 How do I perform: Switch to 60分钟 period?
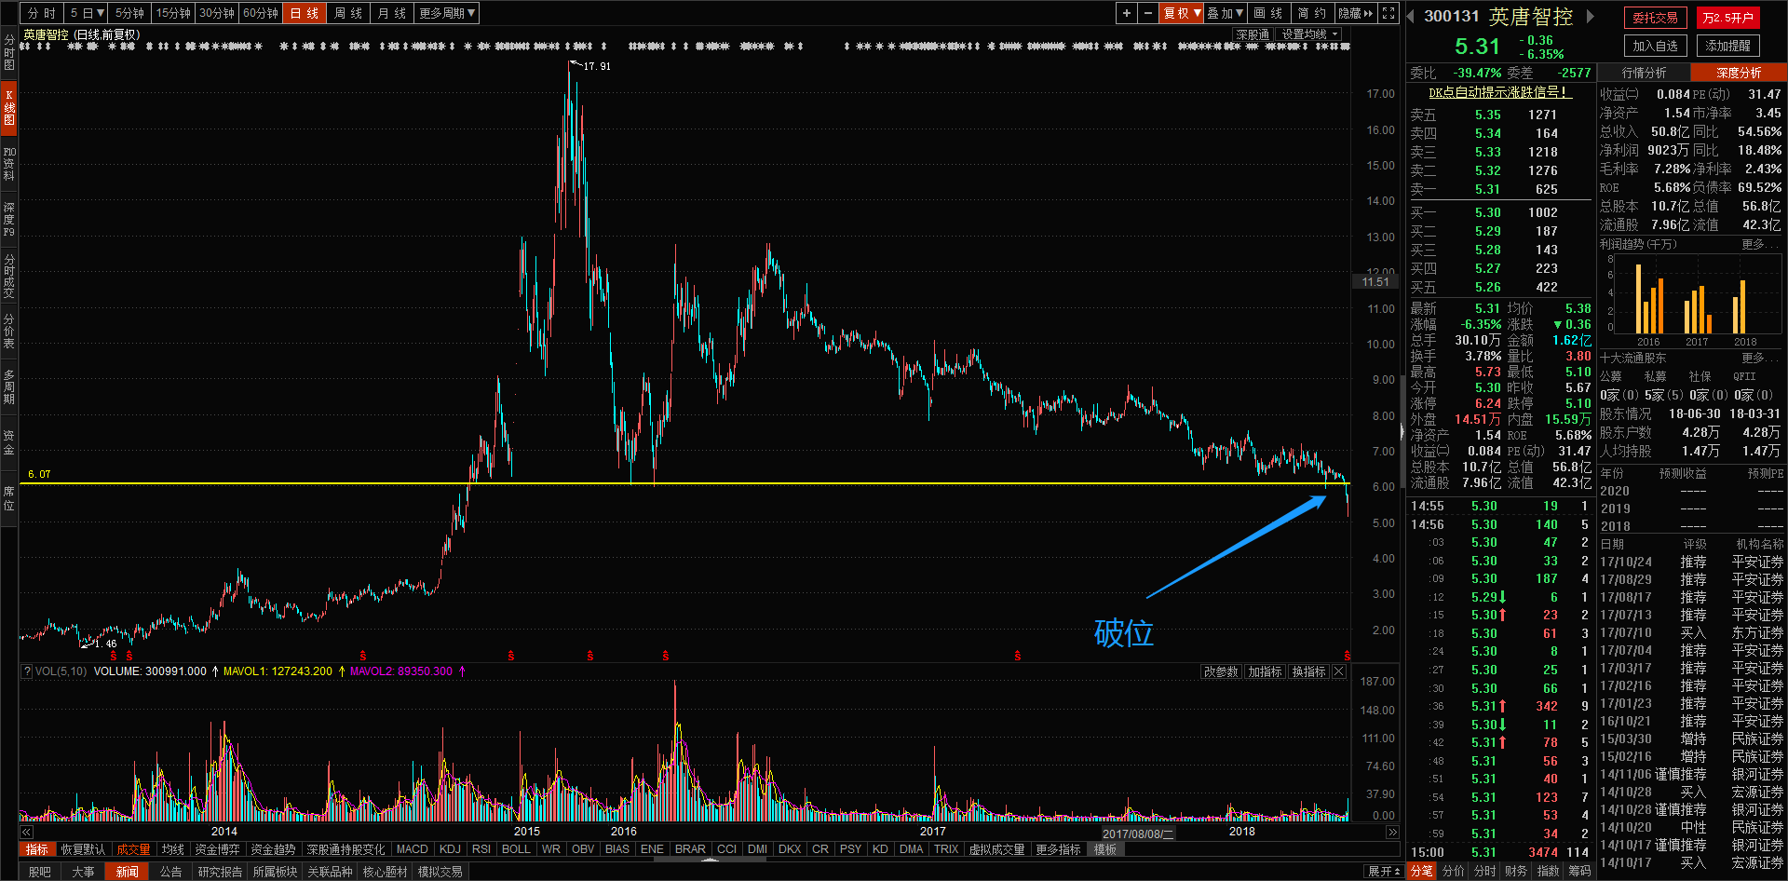[x=261, y=13]
